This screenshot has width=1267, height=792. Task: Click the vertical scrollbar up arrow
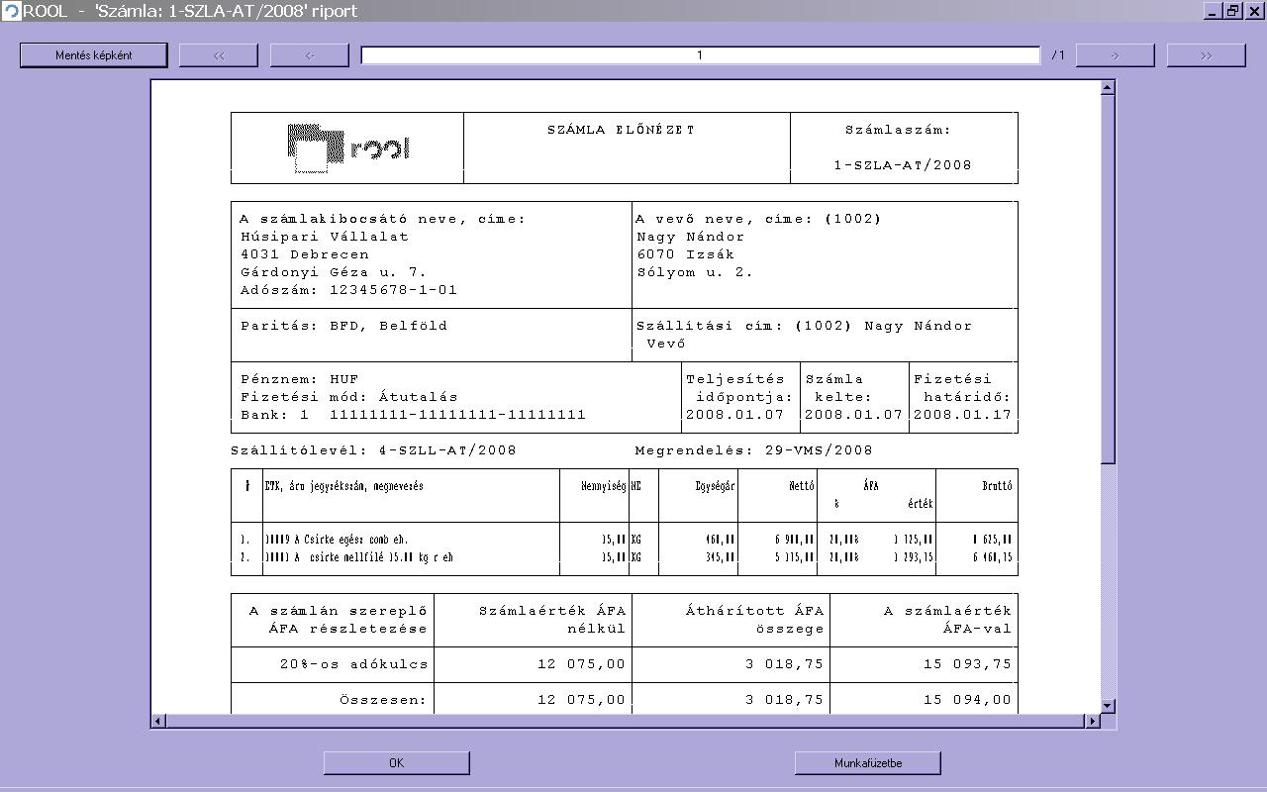1108,88
